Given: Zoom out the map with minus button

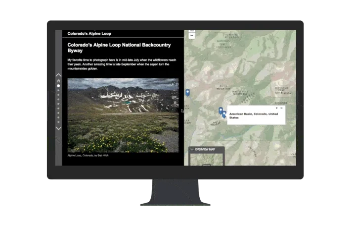Looking at the screenshot, I should coord(192,36).
